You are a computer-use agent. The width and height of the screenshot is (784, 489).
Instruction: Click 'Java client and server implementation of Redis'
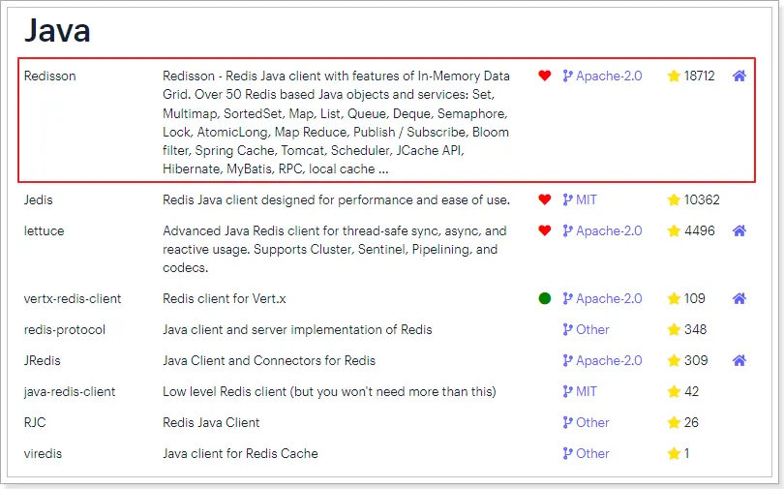click(297, 329)
